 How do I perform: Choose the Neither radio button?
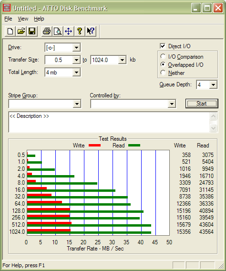click(x=163, y=73)
